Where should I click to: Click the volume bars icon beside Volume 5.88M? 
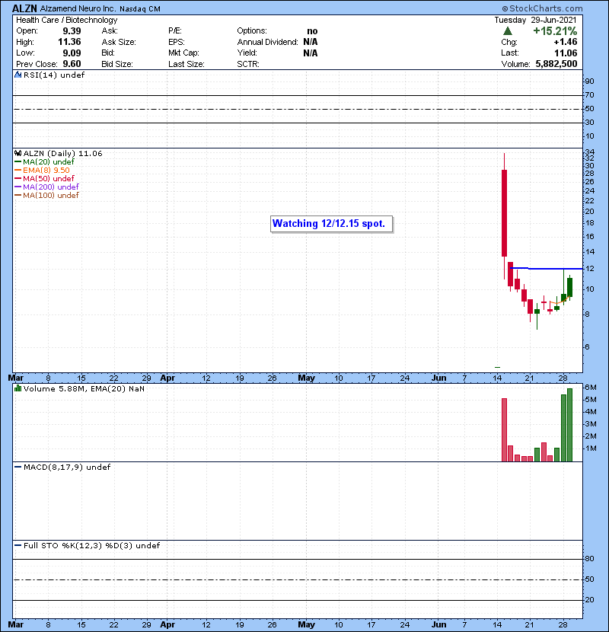coord(18,388)
